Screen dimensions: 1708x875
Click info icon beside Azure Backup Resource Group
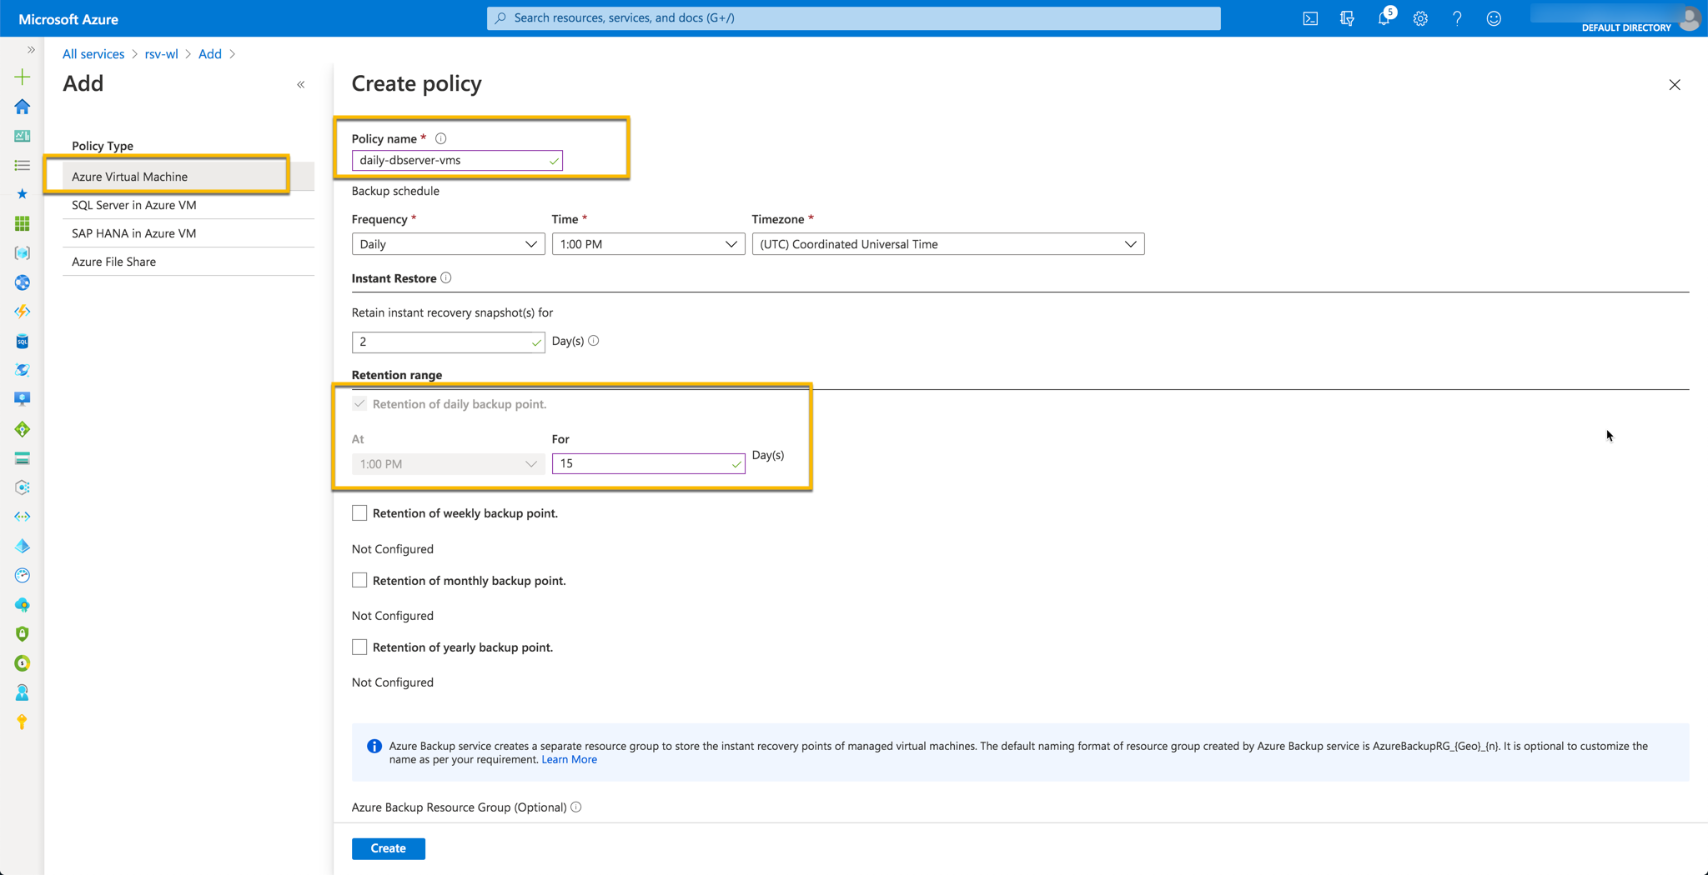(576, 807)
